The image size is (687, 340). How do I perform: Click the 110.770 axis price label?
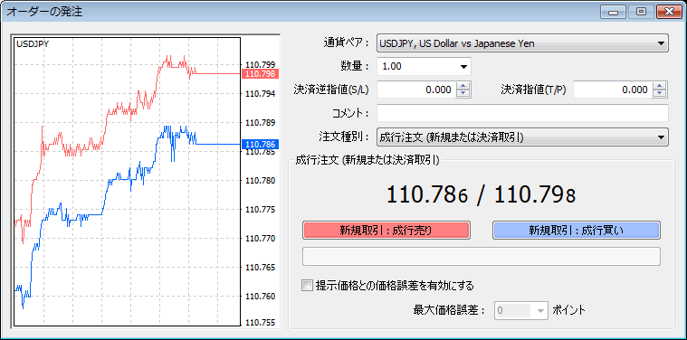[261, 239]
